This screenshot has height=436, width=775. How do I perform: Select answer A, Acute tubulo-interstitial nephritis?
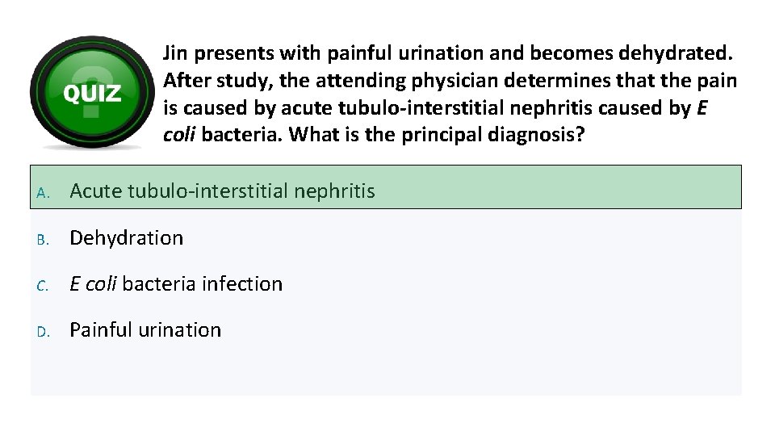click(x=222, y=191)
